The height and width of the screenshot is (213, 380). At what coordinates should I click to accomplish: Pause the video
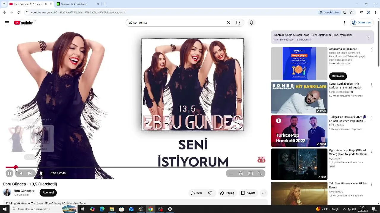click(9, 173)
